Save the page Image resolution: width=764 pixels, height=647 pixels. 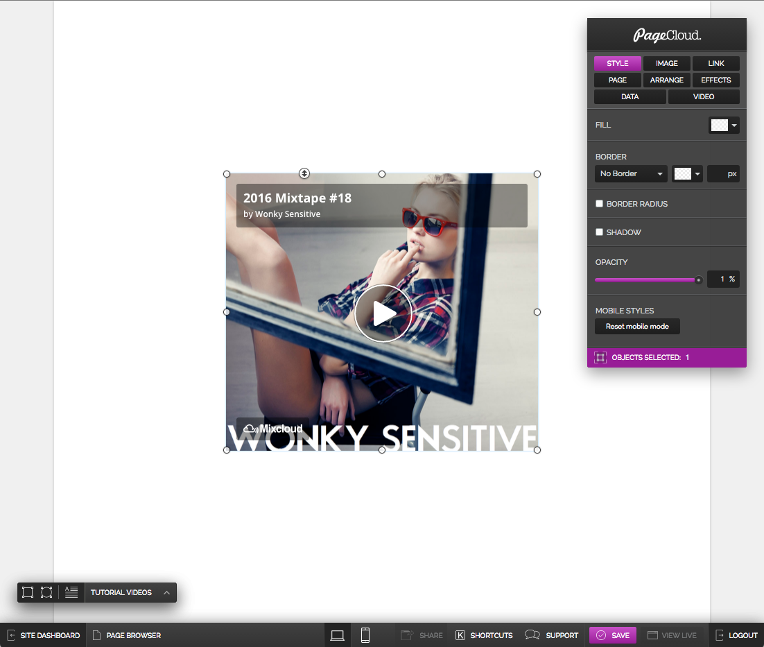click(x=613, y=635)
